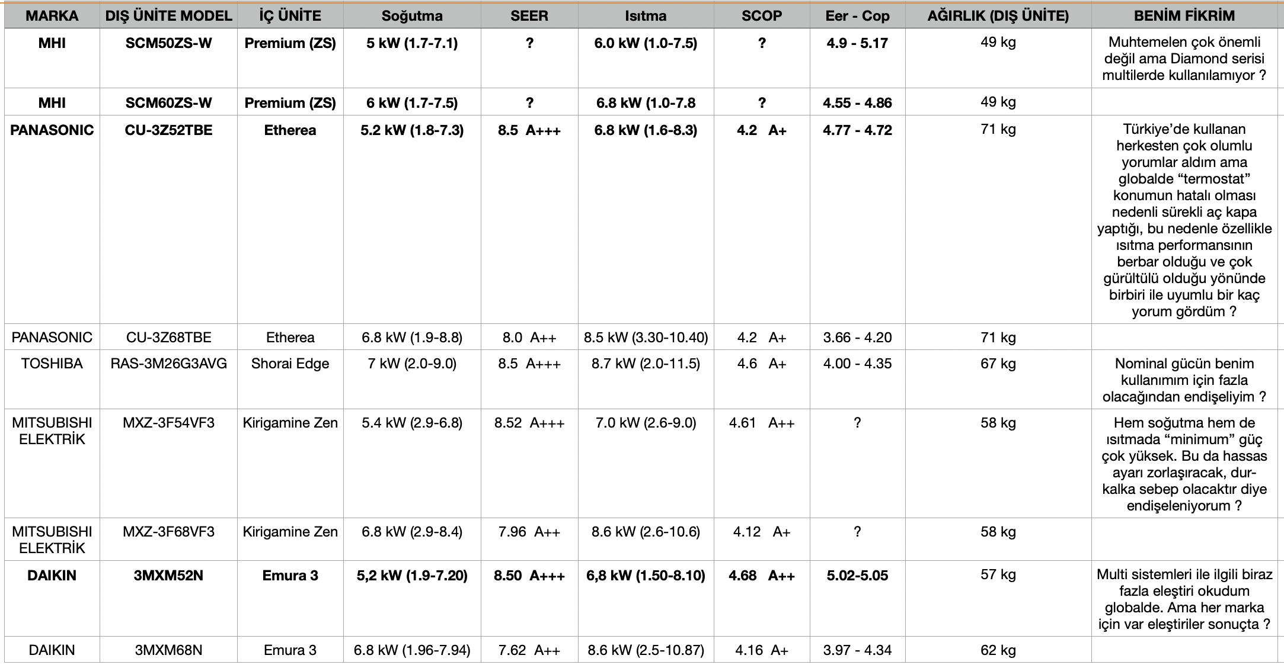This screenshot has width=1284, height=668.
Task: Select the 8.5 kW (3.30-10.40) heating cell
Action: pyautogui.click(x=646, y=338)
